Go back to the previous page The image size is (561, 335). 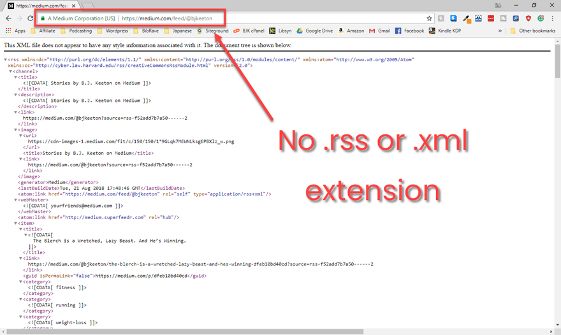[8, 18]
